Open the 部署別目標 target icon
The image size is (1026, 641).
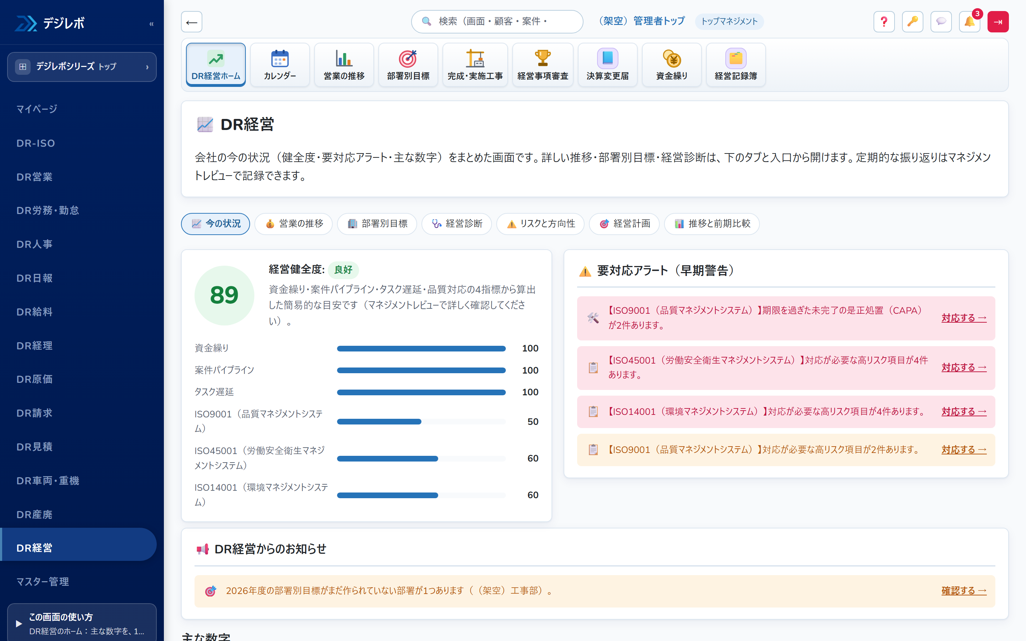pyautogui.click(x=408, y=64)
